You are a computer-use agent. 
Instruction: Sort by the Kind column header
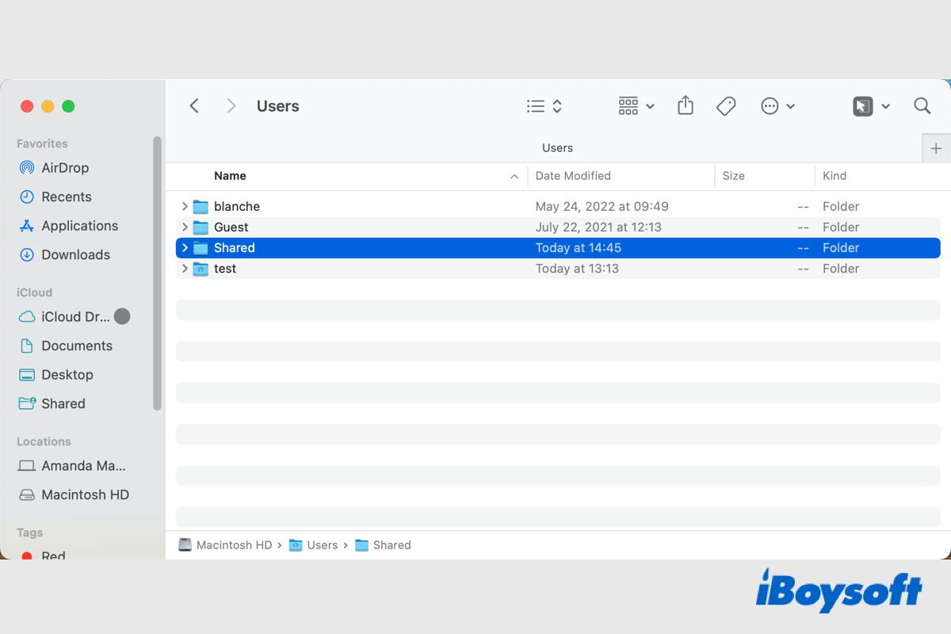pos(835,176)
